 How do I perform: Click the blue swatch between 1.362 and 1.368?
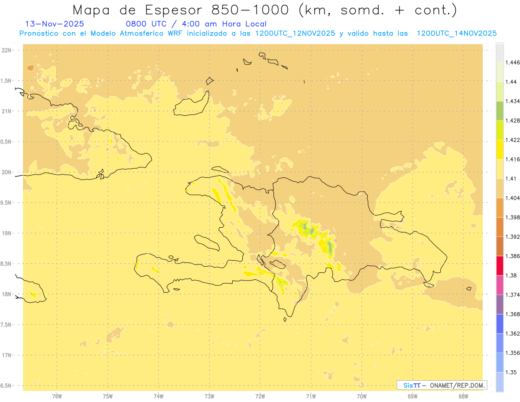pyautogui.click(x=500, y=324)
